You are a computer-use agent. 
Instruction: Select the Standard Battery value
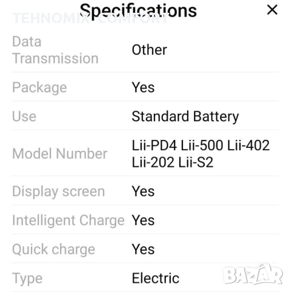coord(185,117)
